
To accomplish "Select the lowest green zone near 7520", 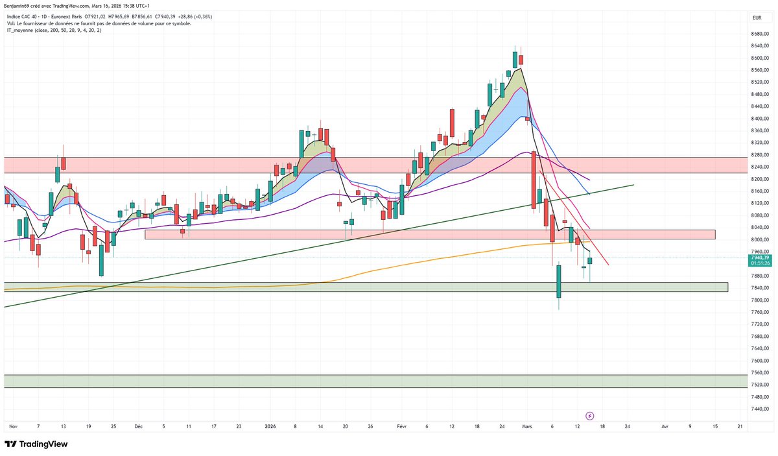I will pyautogui.click(x=376, y=381).
